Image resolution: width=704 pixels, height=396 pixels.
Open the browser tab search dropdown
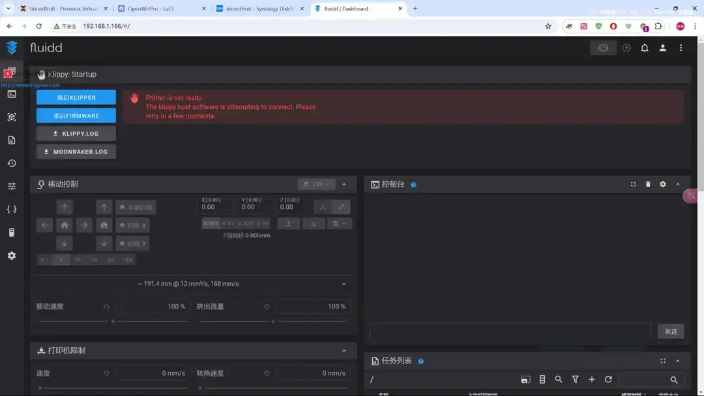click(x=8, y=8)
